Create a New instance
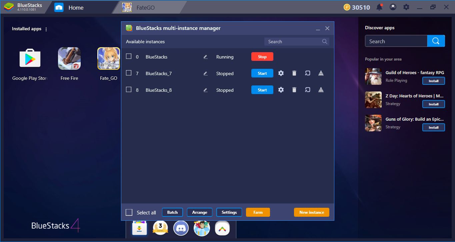The width and height of the screenshot is (455, 242). pos(312,212)
